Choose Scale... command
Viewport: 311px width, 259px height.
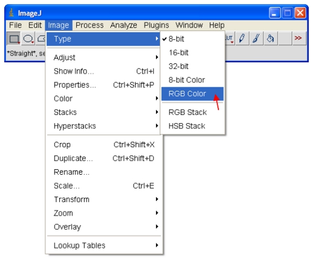[103, 186]
